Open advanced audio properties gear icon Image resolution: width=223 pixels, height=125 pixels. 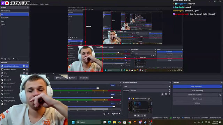(108, 114)
